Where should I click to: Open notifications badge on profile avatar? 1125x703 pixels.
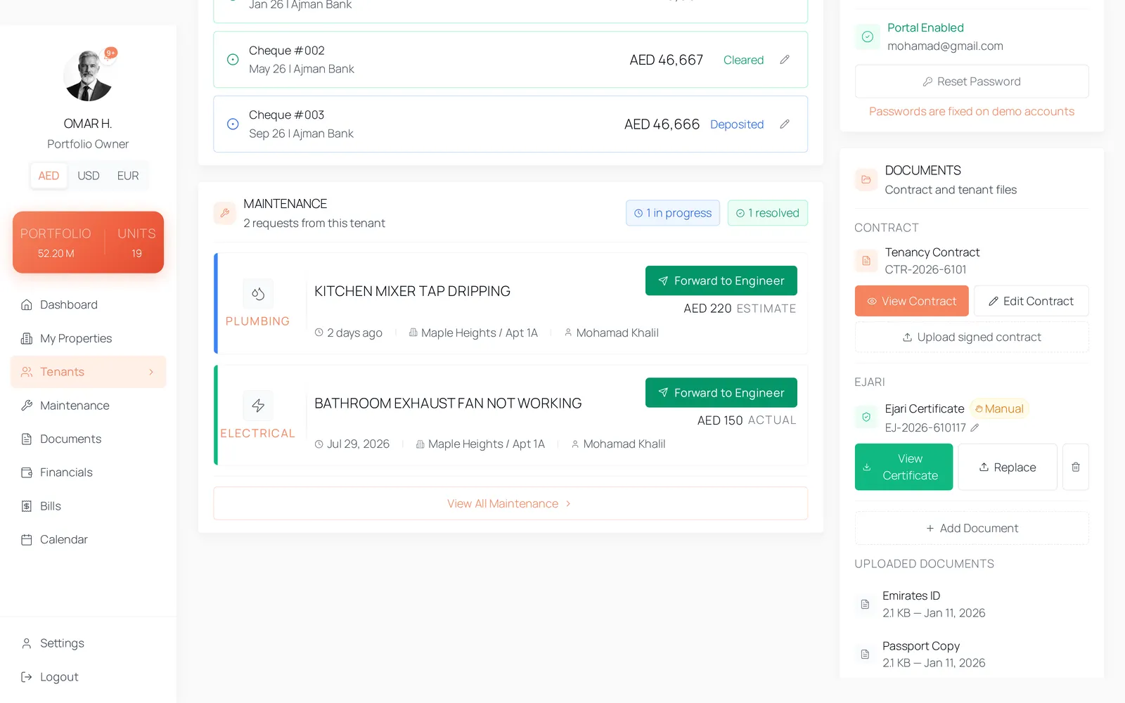[110, 53]
